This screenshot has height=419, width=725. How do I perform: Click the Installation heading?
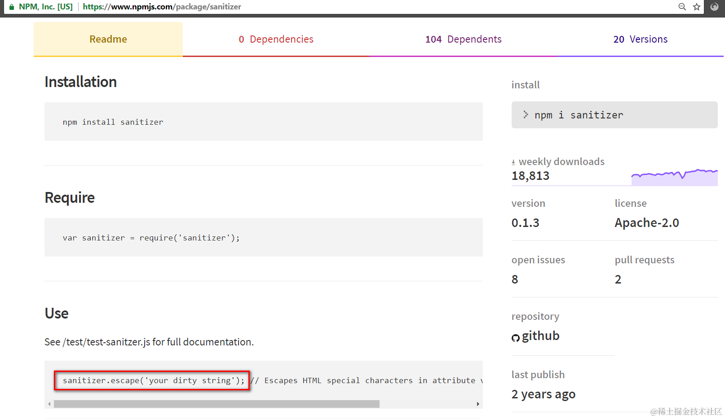point(81,82)
